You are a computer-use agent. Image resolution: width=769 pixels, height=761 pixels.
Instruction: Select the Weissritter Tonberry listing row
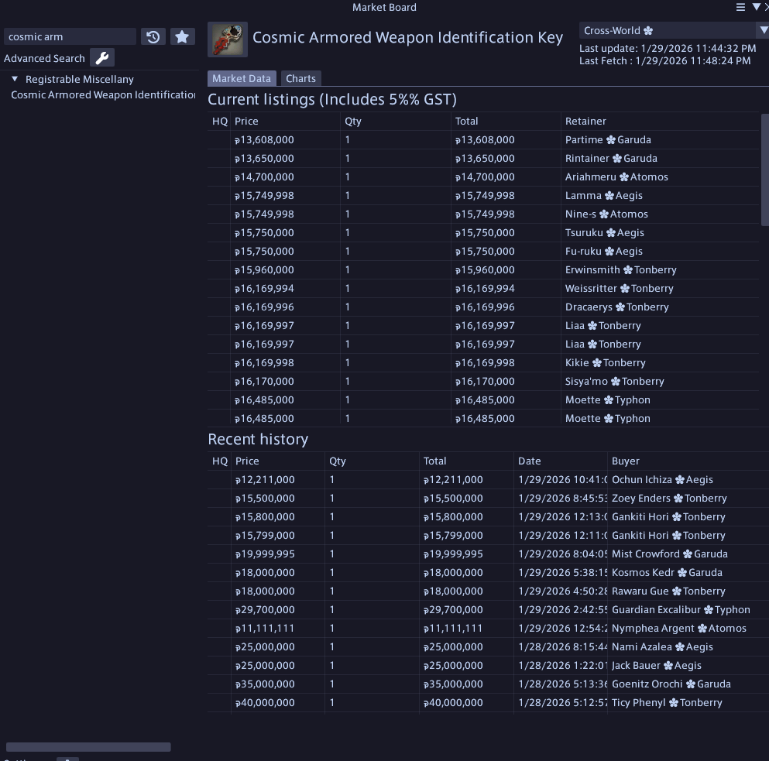483,289
